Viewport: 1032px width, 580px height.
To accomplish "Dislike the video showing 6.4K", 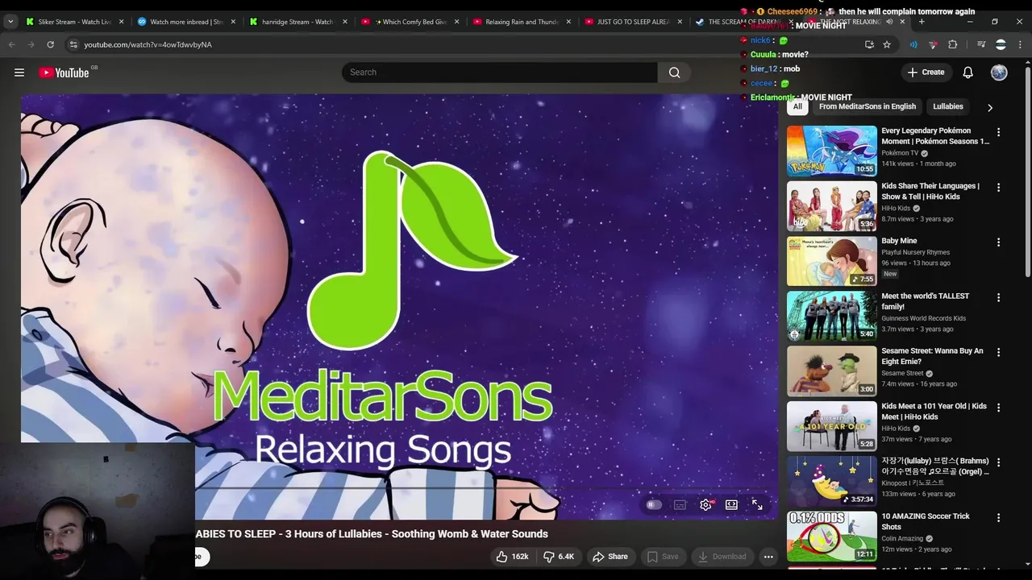I will pyautogui.click(x=558, y=557).
